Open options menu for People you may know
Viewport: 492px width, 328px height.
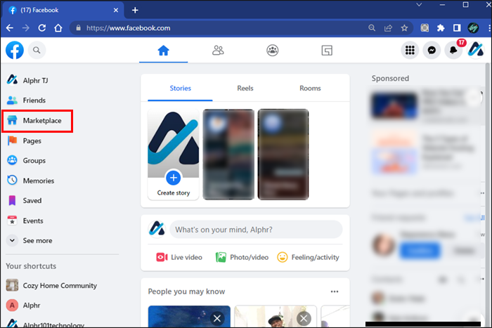tap(335, 291)
